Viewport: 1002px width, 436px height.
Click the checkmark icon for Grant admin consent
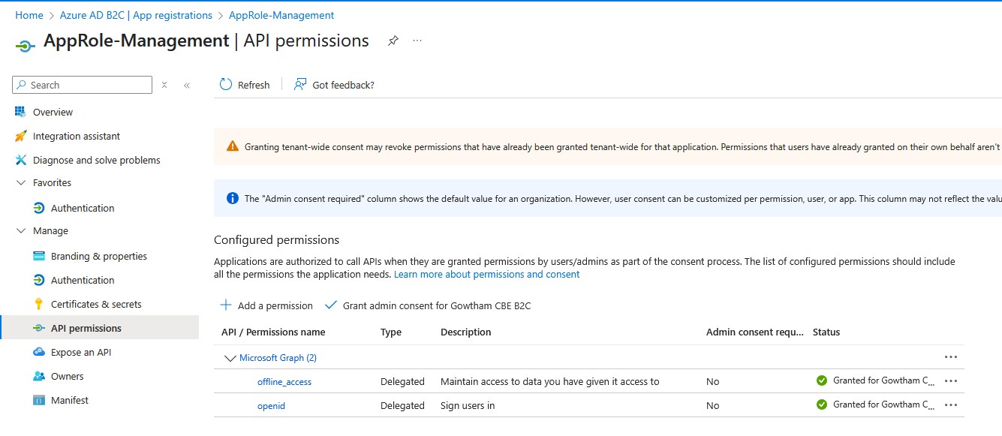click(330, 305)
